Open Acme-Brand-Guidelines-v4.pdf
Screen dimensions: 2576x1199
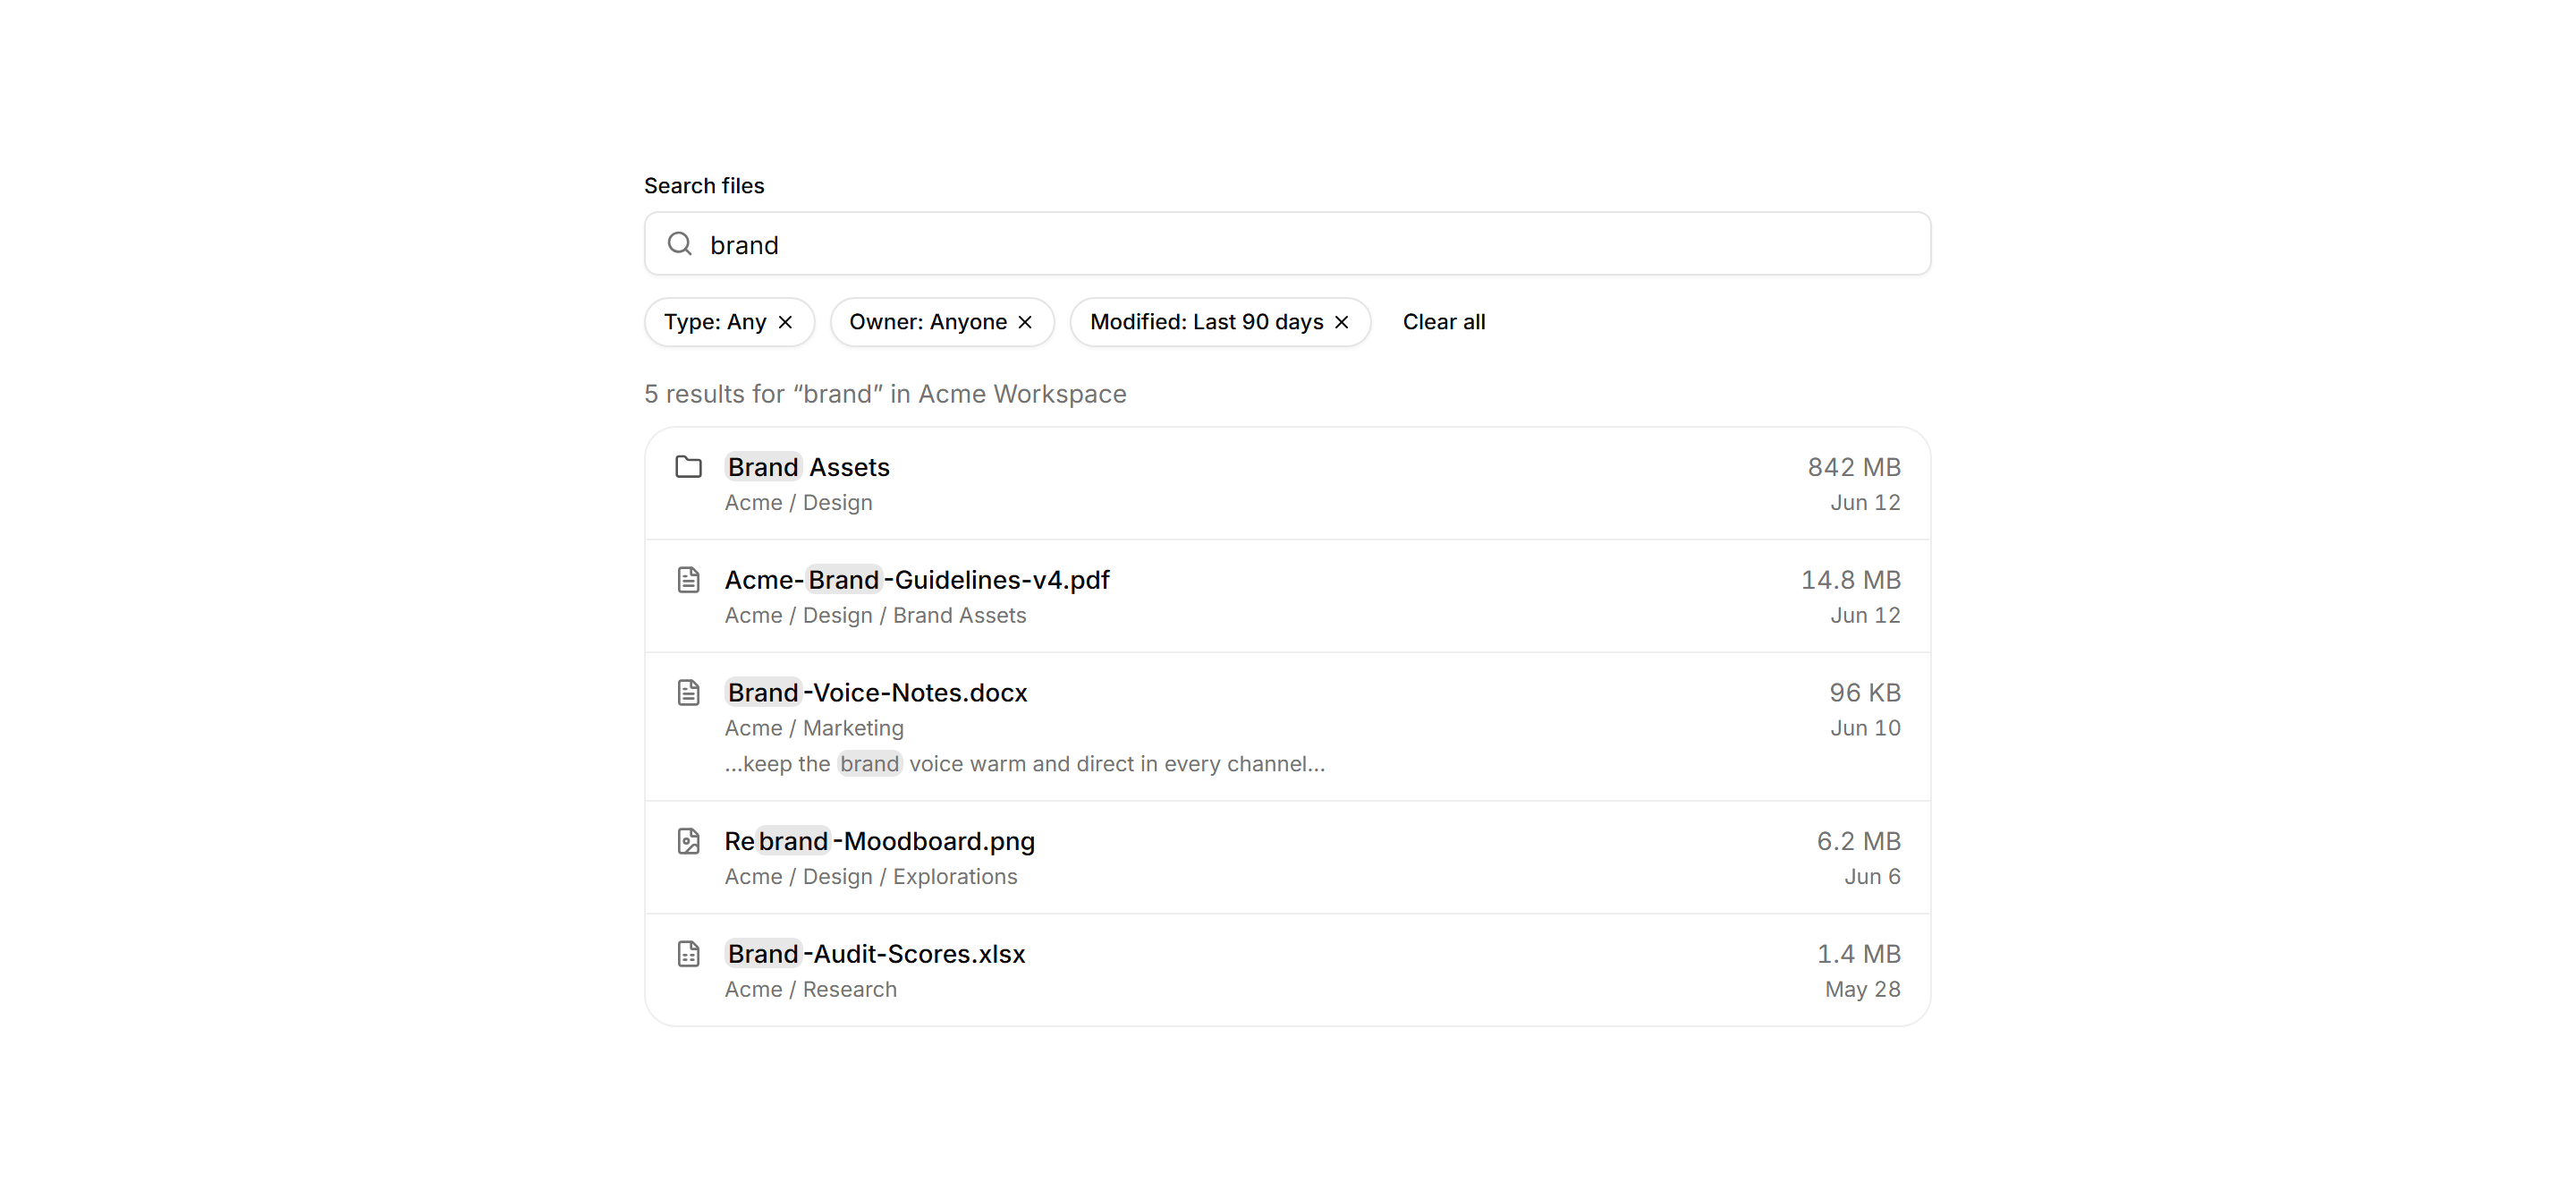(1287, 597)
